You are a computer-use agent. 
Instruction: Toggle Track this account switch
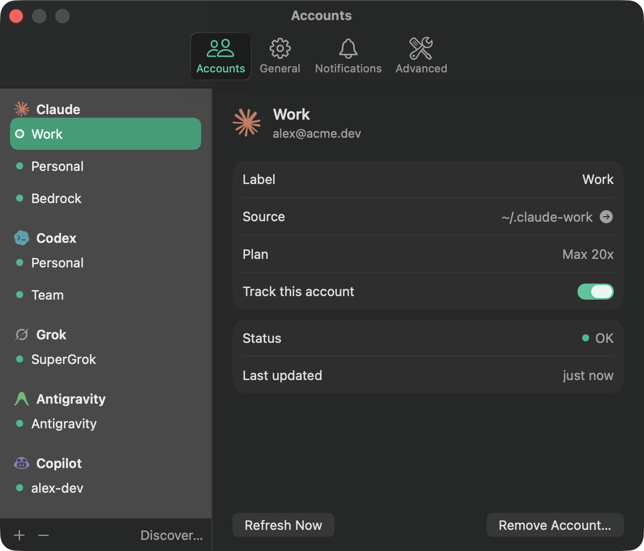click(595, 292)
